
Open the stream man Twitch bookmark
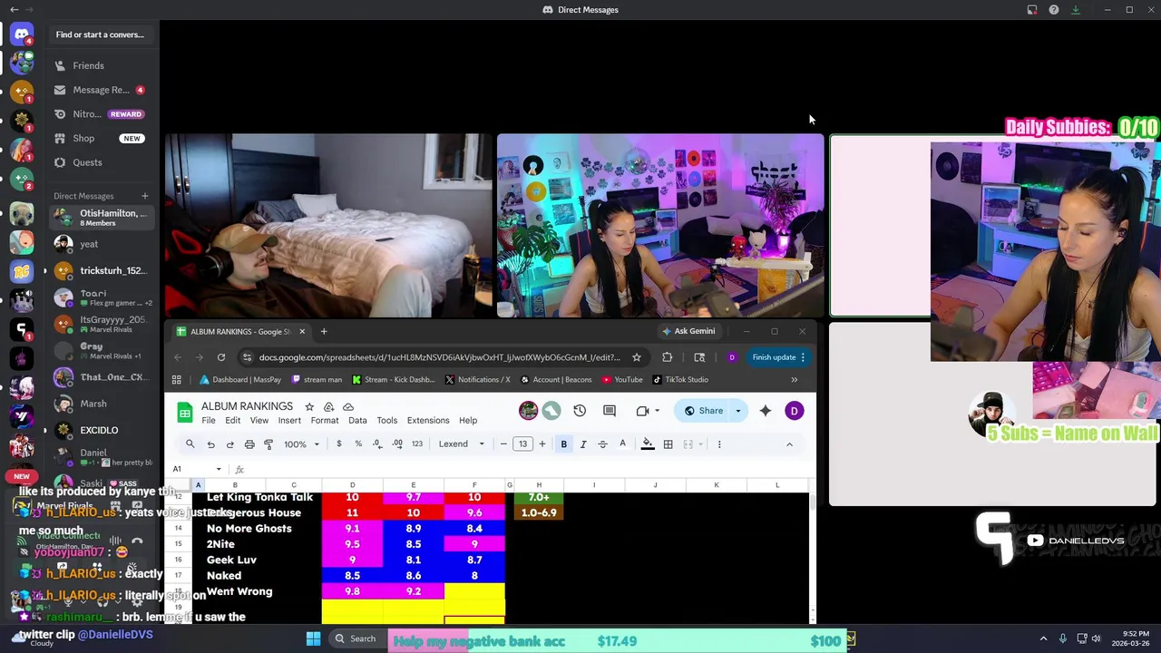tap(317, 380)
